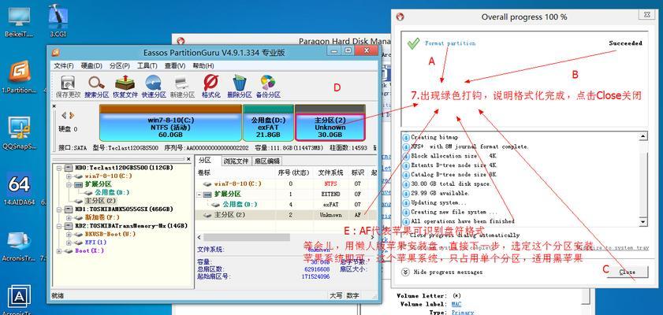Expand win7-8-10(C:) node in tree
Viewport: 663px width, 315px height.
[x=69, y=176]
